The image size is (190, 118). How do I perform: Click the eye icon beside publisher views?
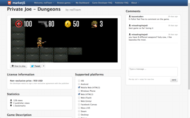(11, 103)
